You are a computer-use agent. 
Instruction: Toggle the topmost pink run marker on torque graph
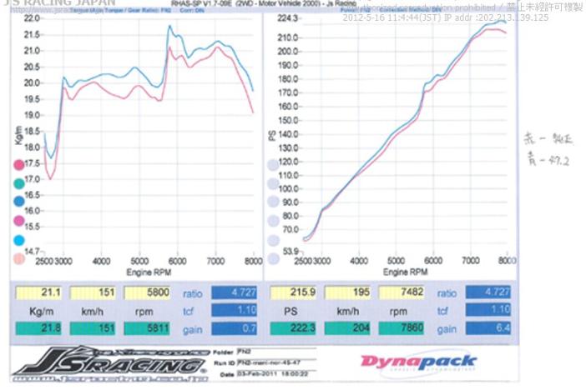pos(19,164)
